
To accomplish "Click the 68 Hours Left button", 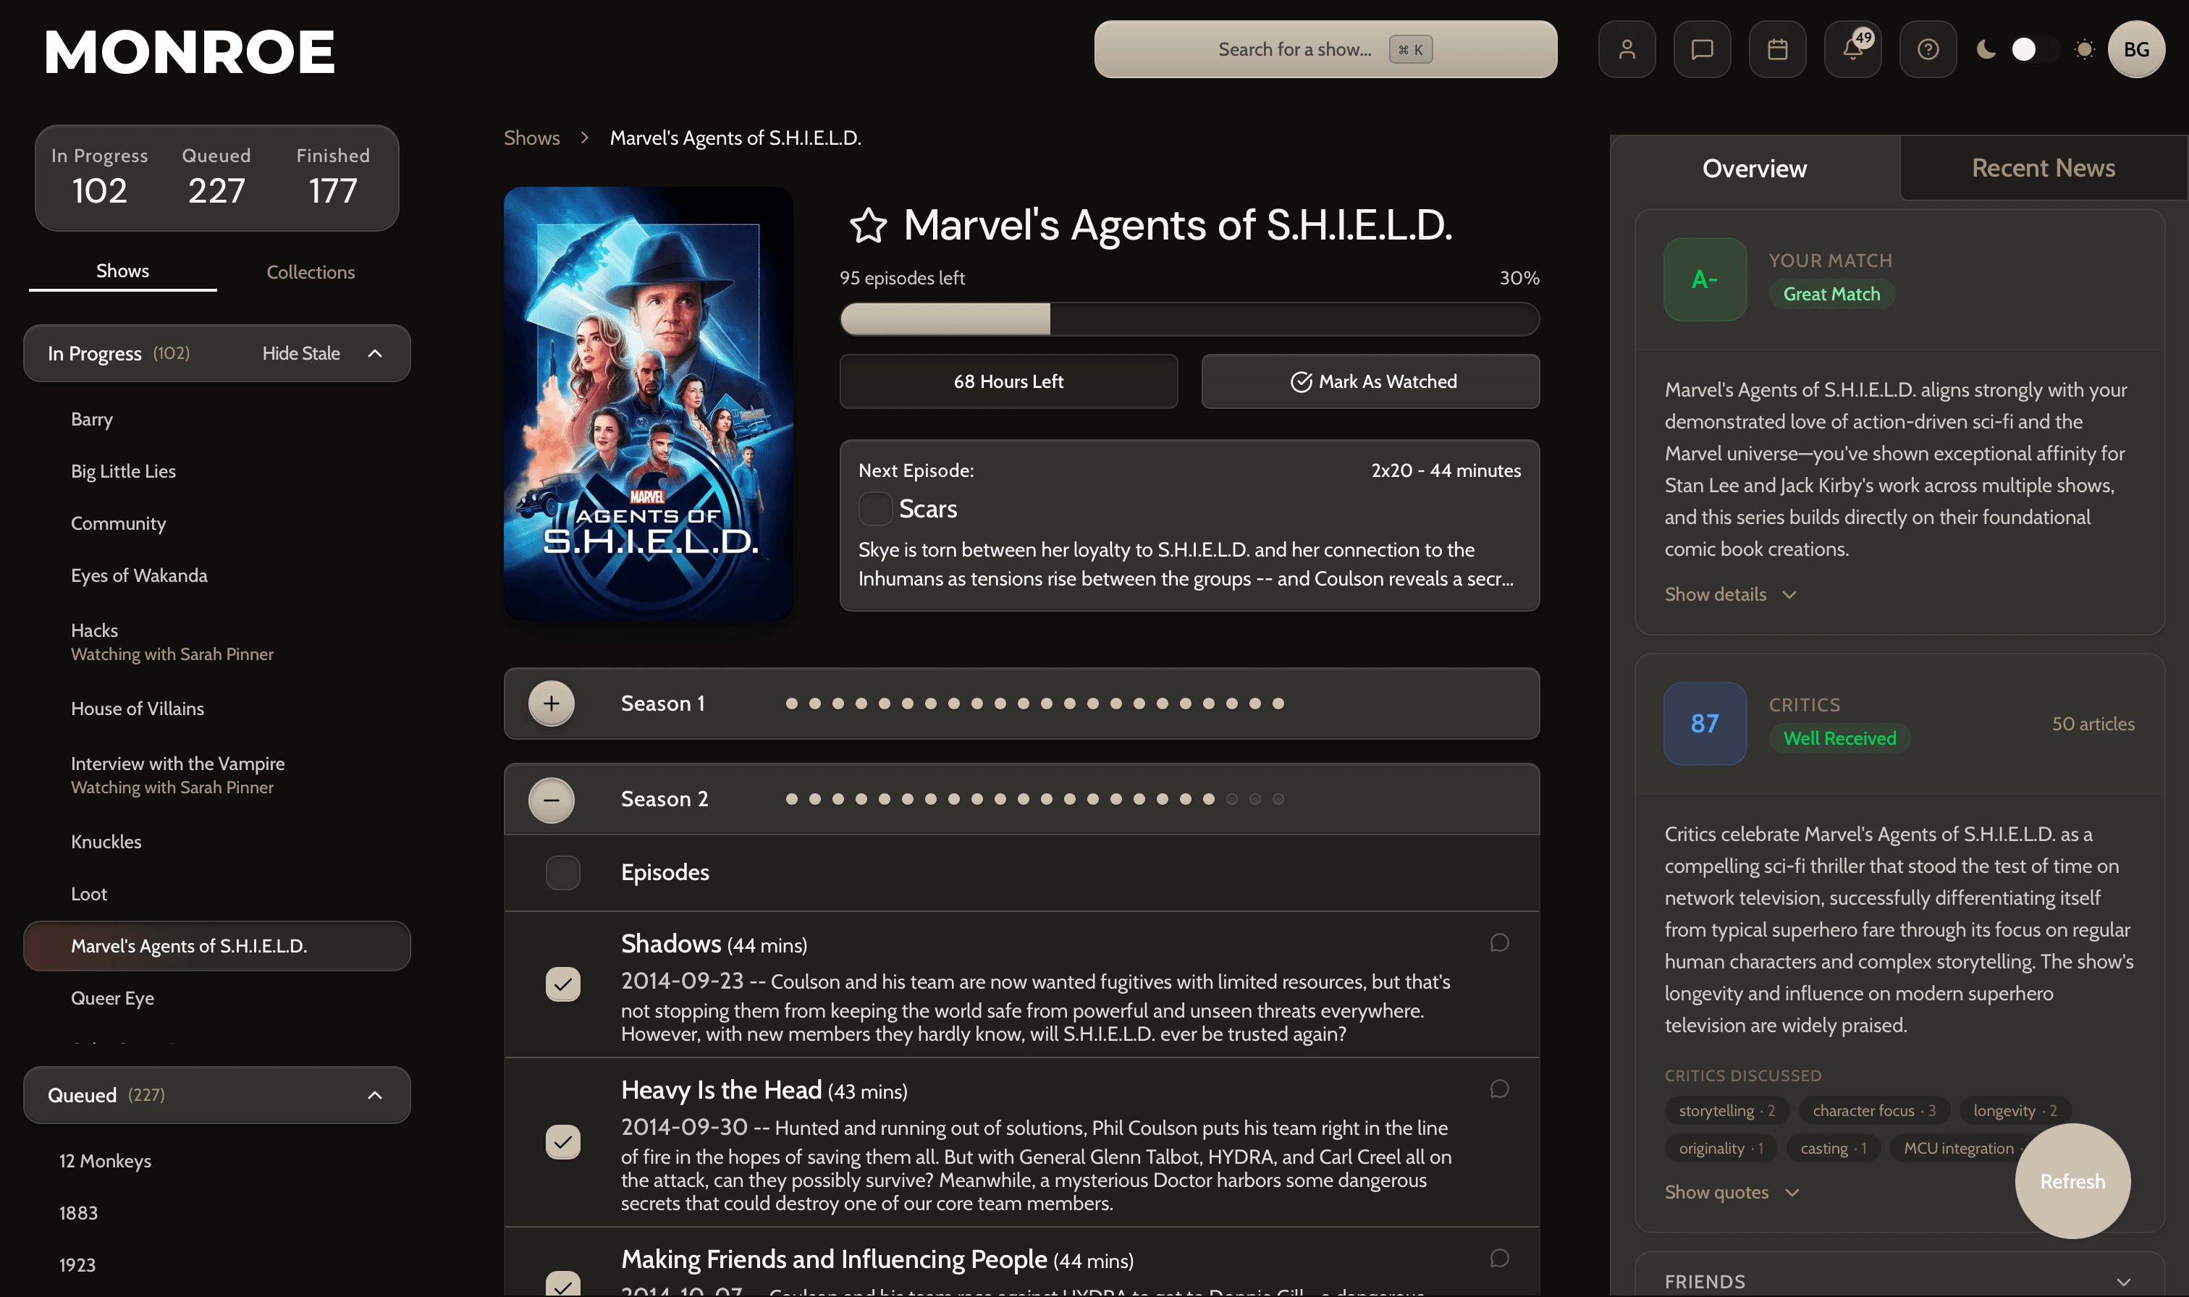I will [x=1008, y=381].
